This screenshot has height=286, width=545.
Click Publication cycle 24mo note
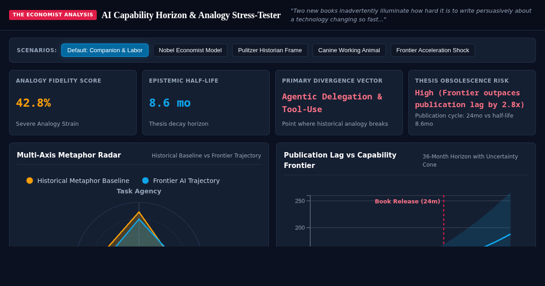pos(464,120)
